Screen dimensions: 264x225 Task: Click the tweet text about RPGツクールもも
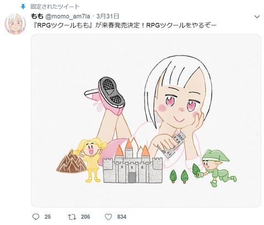(x=124, y=25)
